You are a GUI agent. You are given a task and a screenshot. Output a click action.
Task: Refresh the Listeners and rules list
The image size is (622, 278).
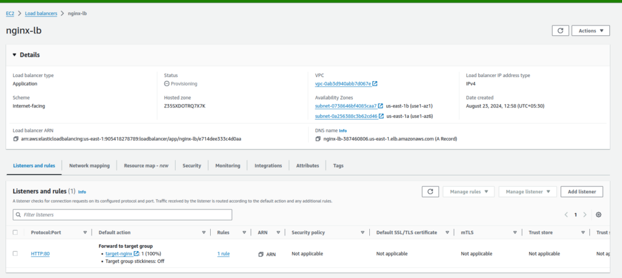[430, 192]
